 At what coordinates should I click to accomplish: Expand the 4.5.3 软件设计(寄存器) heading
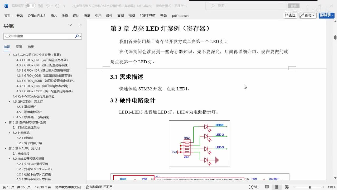[x=13, y=117]
